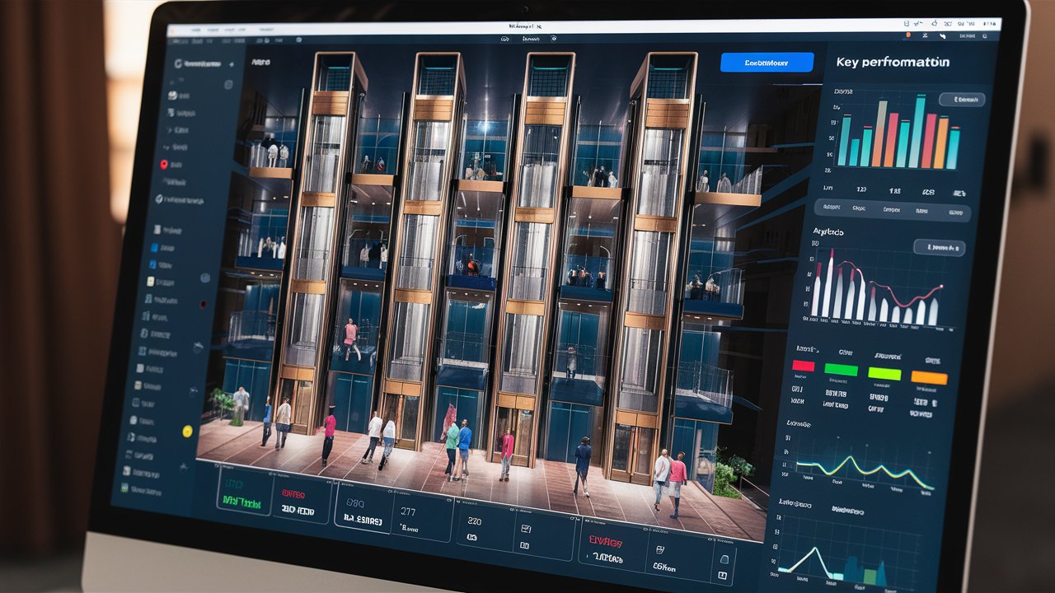The image size is (1055, 593).
Task: Select the home icon in the sidebar
Action: coord(173,94)
